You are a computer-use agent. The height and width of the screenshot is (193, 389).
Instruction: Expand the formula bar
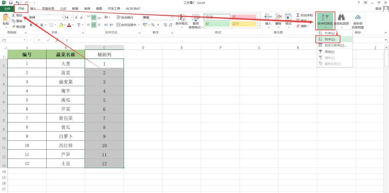coord(386,40)
